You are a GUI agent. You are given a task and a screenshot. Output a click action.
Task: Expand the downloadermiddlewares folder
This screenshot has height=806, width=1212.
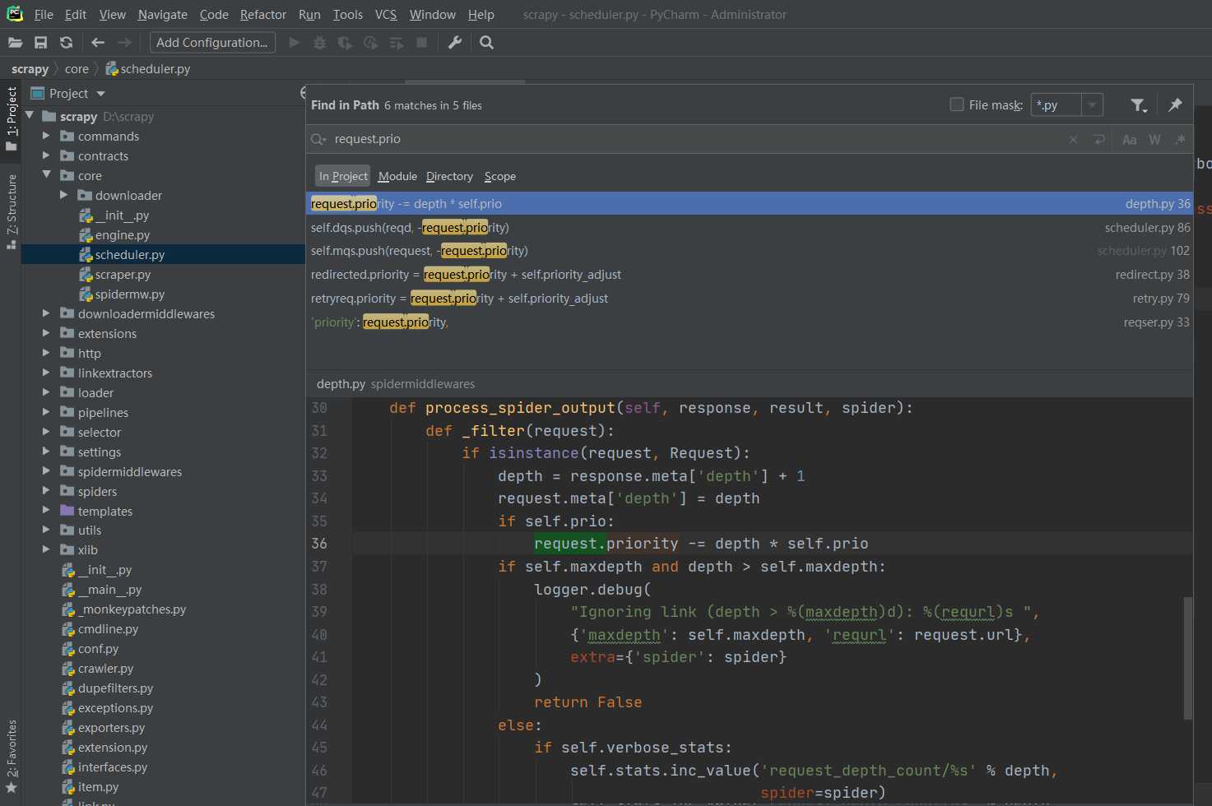coord(47,313)
